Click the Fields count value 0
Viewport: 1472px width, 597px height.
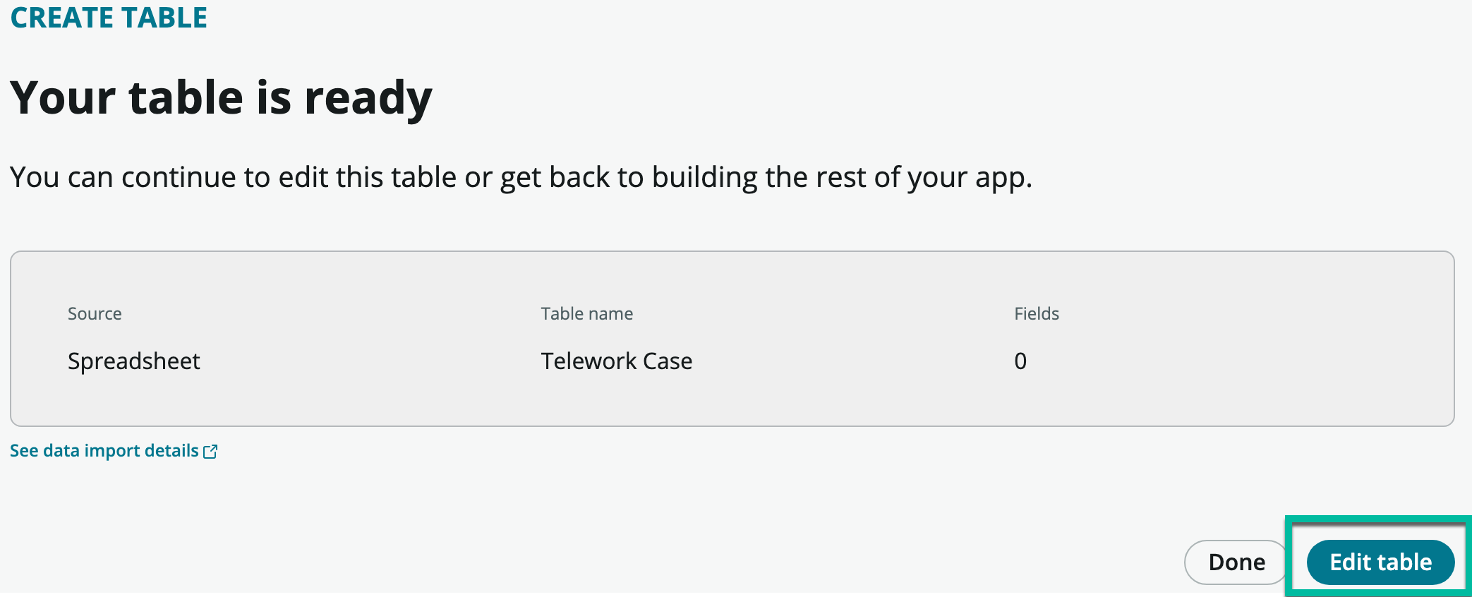point(1020,361)
